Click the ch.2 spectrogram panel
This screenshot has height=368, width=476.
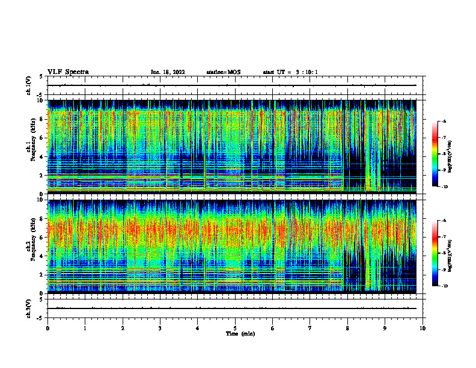[x=235, y=247]
